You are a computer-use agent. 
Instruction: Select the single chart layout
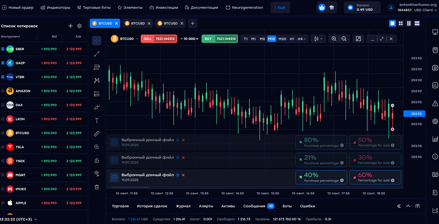(x=392, y=23)
